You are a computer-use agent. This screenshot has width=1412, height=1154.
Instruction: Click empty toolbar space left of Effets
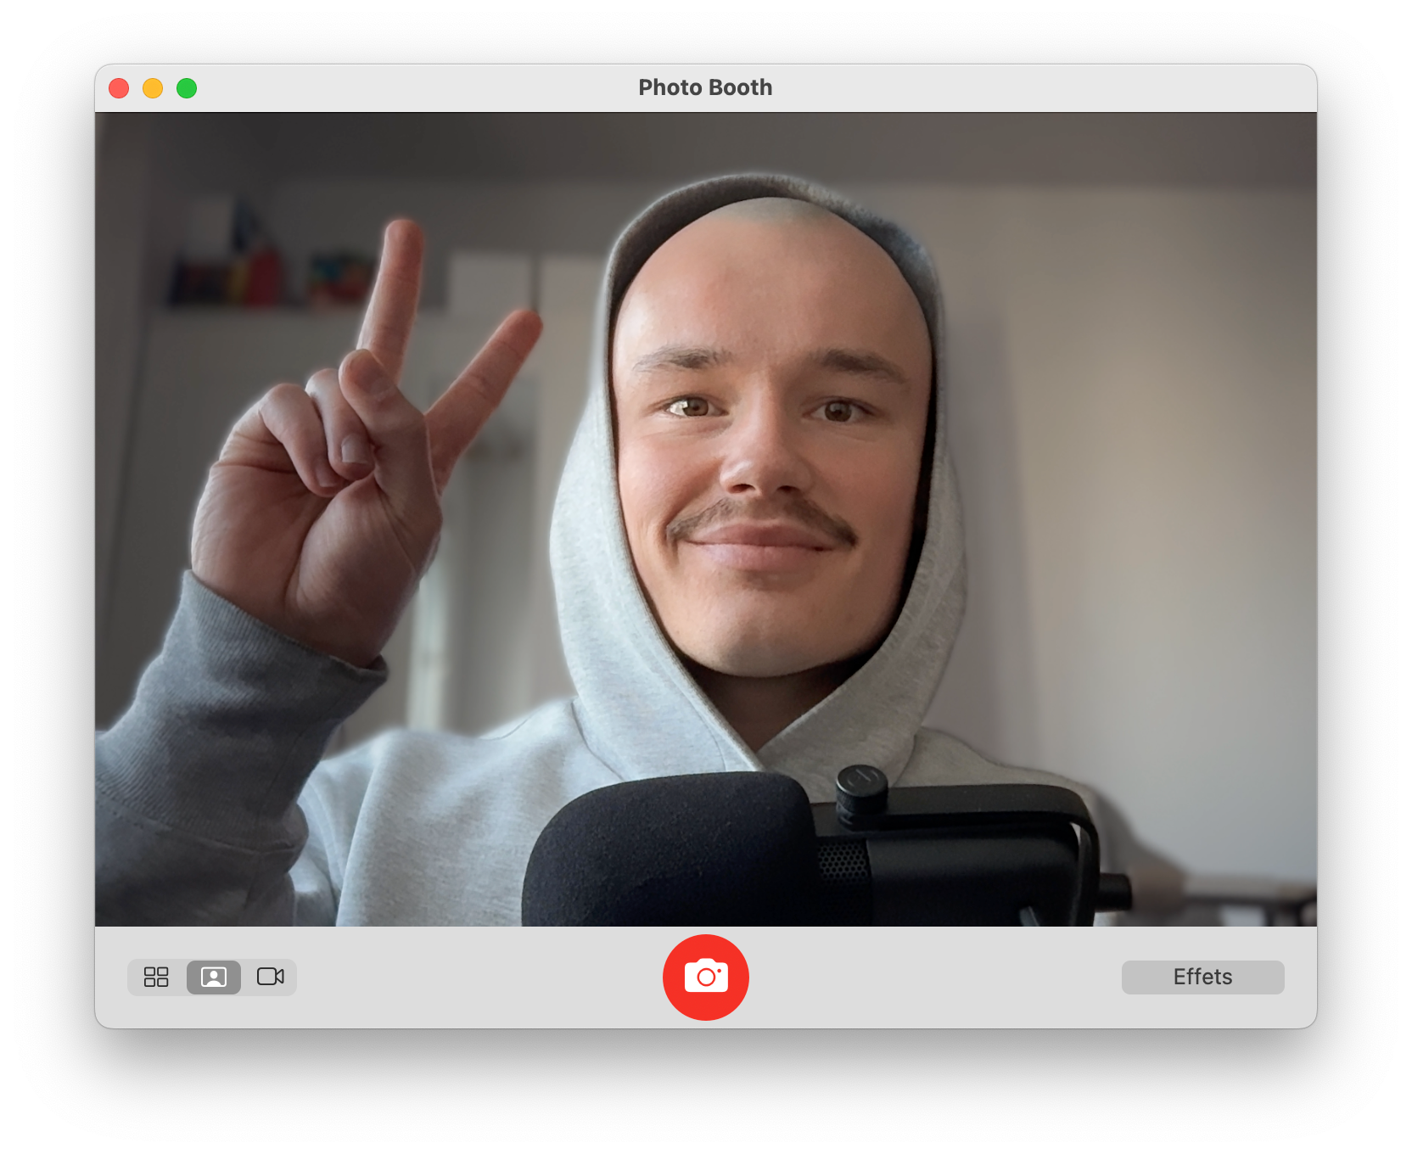click(x=933, y=977)
